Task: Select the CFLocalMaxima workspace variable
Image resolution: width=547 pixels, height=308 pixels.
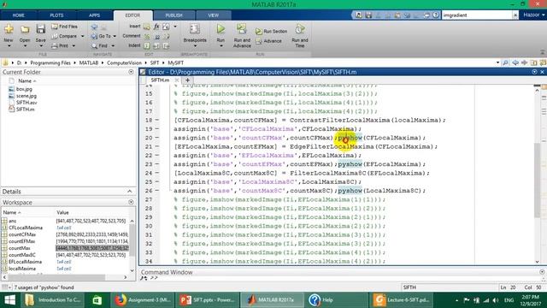Action: 26,228
